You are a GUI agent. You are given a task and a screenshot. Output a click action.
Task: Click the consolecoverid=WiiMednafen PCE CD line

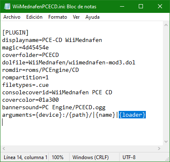pos(57,93)
